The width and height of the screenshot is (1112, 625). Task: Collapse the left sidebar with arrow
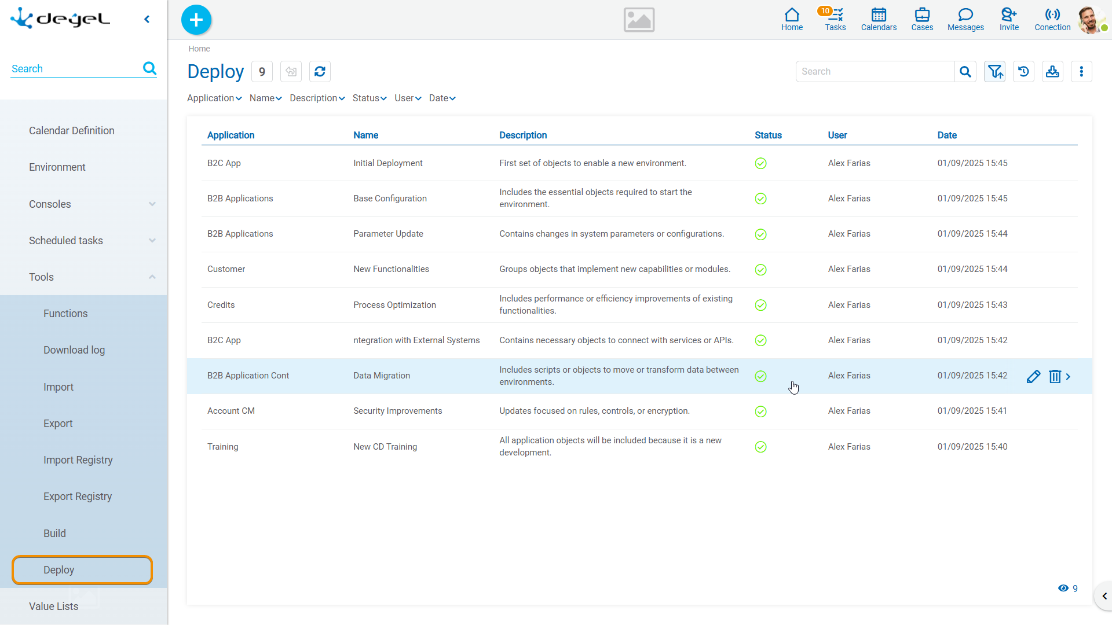coord(147,20)
